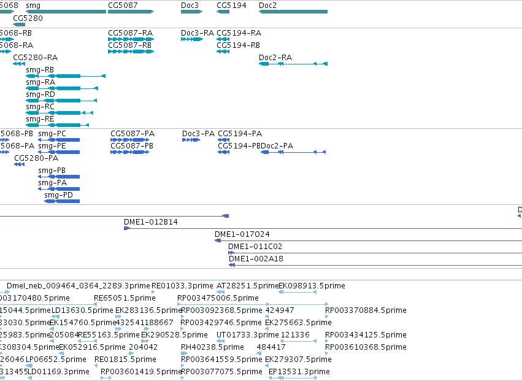Open the EK098913.5prime EST label
Screen dimensions: 522x381
coord(312,286)
